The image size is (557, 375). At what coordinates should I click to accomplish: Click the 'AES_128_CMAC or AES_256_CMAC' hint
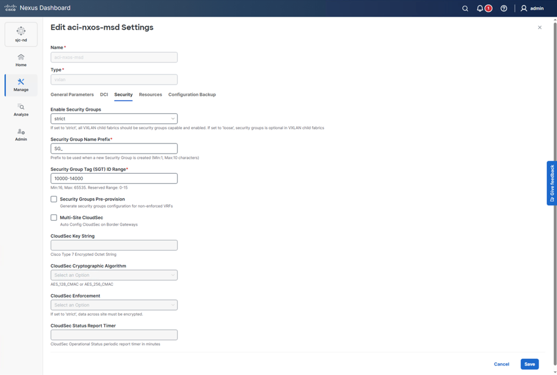click(82, 285)
